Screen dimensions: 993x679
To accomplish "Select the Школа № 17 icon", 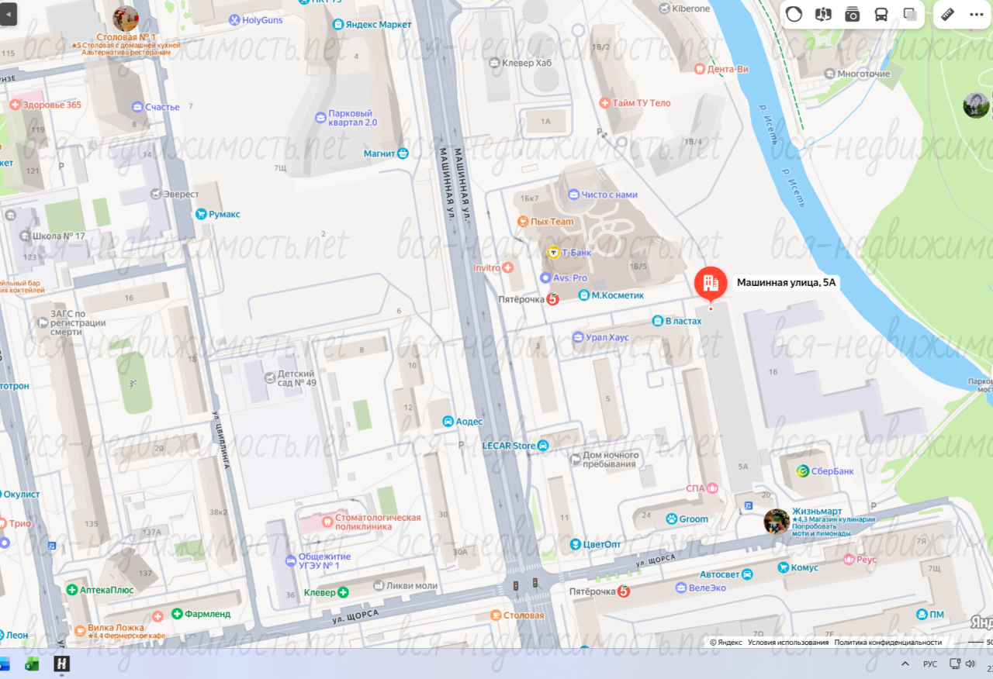I will pyautogui.click(x=24, y=236).
